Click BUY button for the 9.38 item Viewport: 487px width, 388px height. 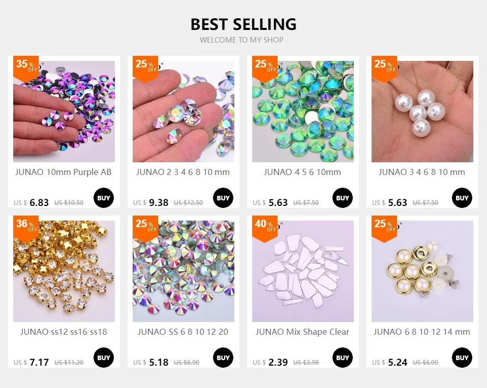tap(223, 198)
